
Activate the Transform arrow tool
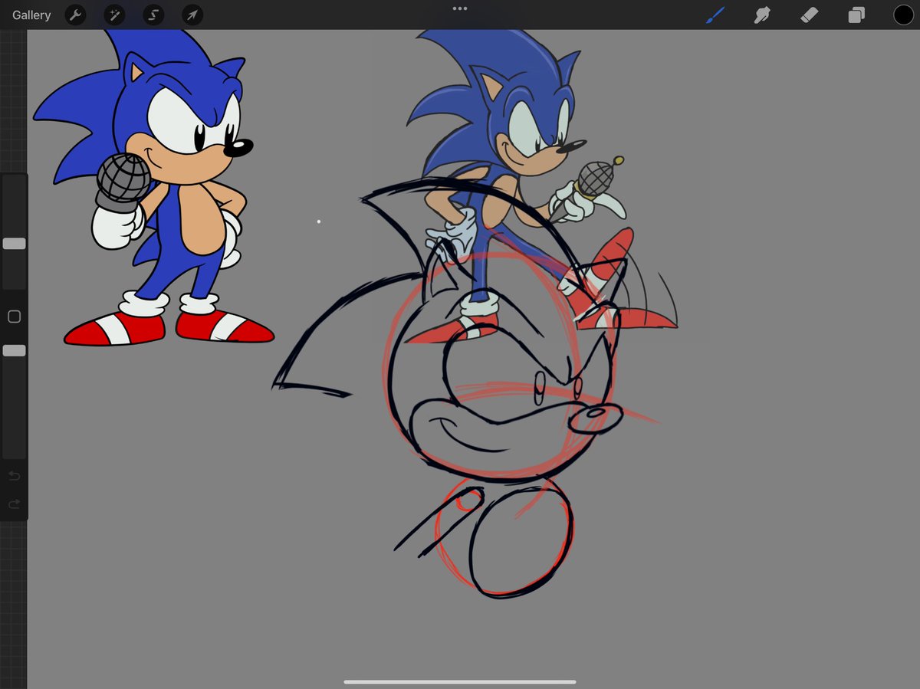pos(192,15)
